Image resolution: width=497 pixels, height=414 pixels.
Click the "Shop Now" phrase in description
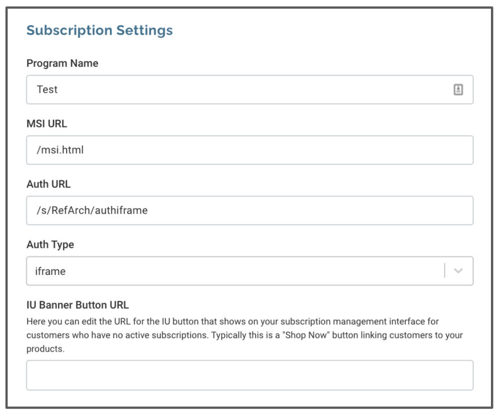click(306, 335)
